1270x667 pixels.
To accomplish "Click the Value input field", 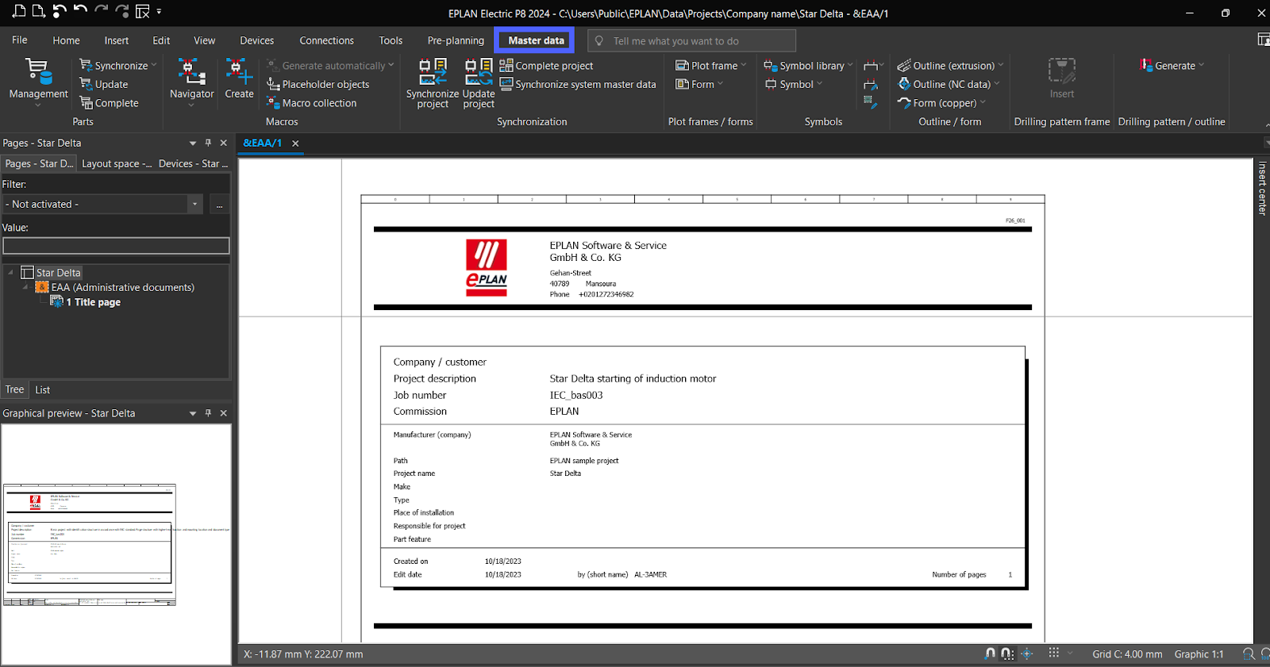I will click(x=116, y=246).
